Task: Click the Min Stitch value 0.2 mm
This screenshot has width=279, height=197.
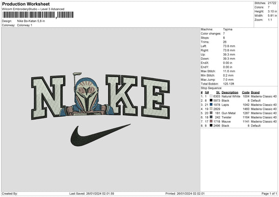Action: click(x=228, y=75)
